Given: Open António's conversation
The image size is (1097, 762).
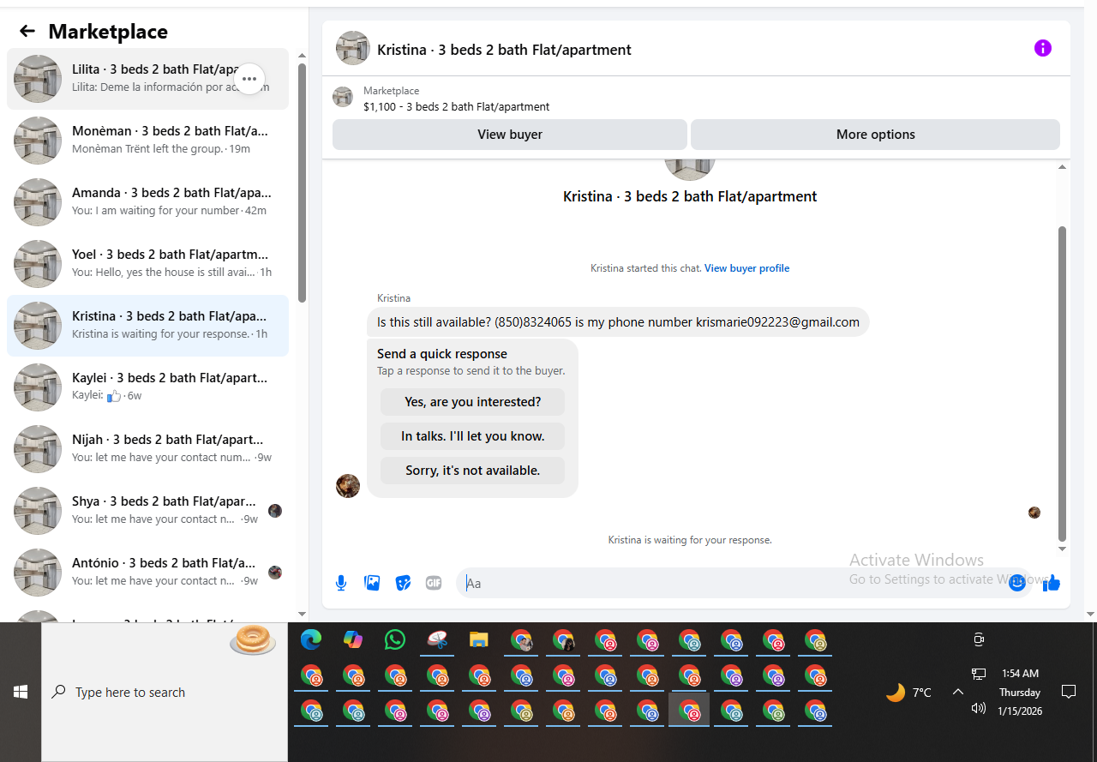Looking at the screenshot, I should [x=147, y=573].
